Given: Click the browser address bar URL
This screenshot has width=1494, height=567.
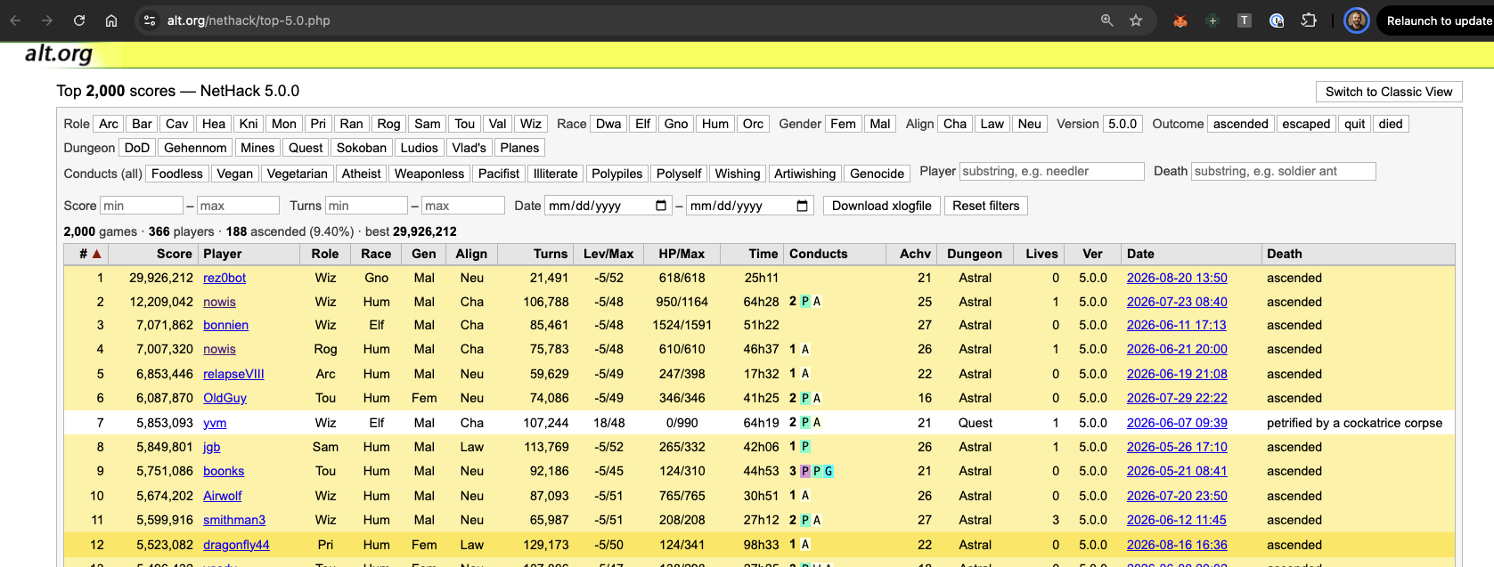Looking at the screenshot, I should 249,20.
